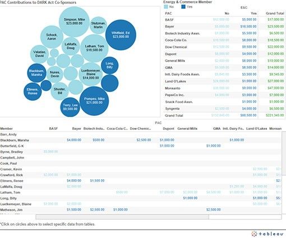Image resolution: width=286 pixels, height=238 pixels.
Task: Click the Biotech Industry Assn. row label
Action: [x=182, y=34]
